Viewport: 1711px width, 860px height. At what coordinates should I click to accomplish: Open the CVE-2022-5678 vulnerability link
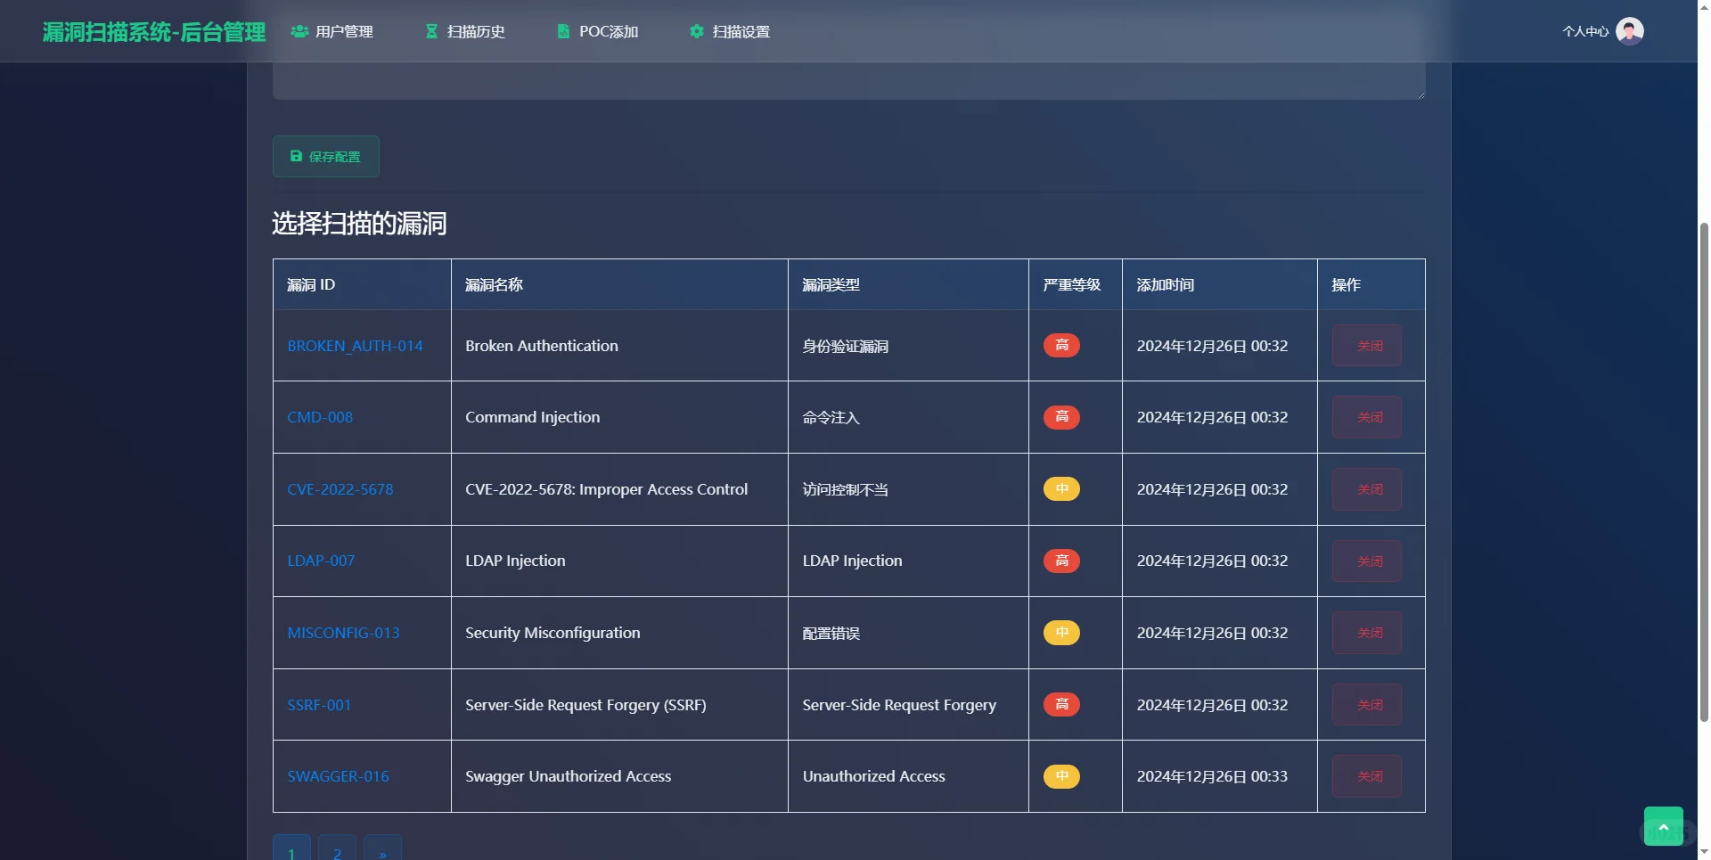340,489
